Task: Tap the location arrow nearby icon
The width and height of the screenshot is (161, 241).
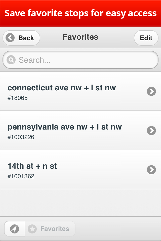Action: (15, 229)
